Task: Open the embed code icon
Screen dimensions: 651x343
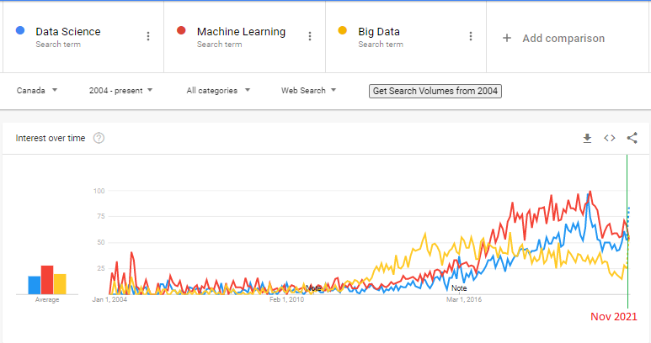Action: (610, 138)
